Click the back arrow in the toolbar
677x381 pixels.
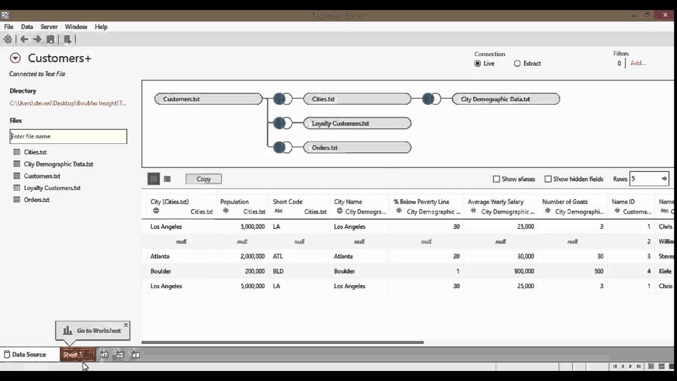(24, 39)
